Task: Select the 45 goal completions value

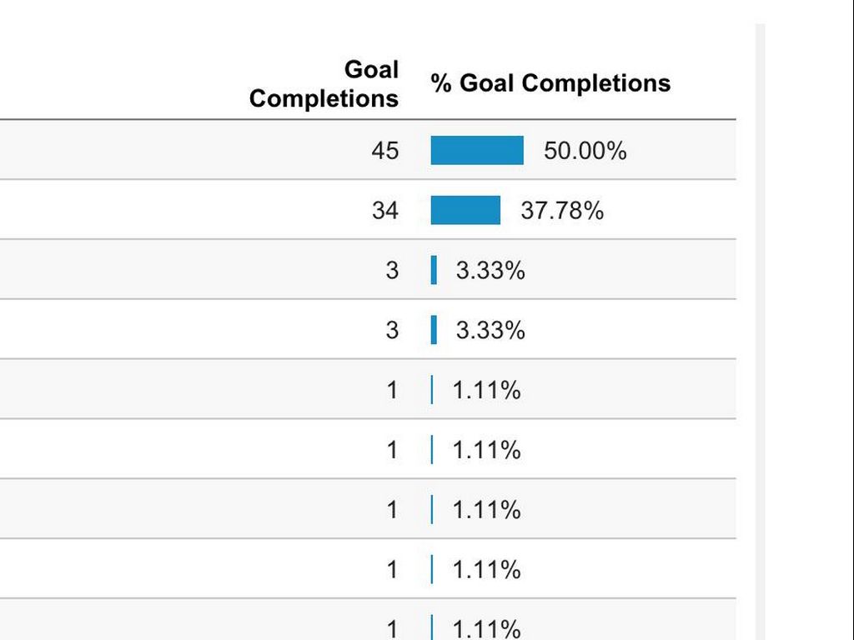Action: tap(385, 151)
